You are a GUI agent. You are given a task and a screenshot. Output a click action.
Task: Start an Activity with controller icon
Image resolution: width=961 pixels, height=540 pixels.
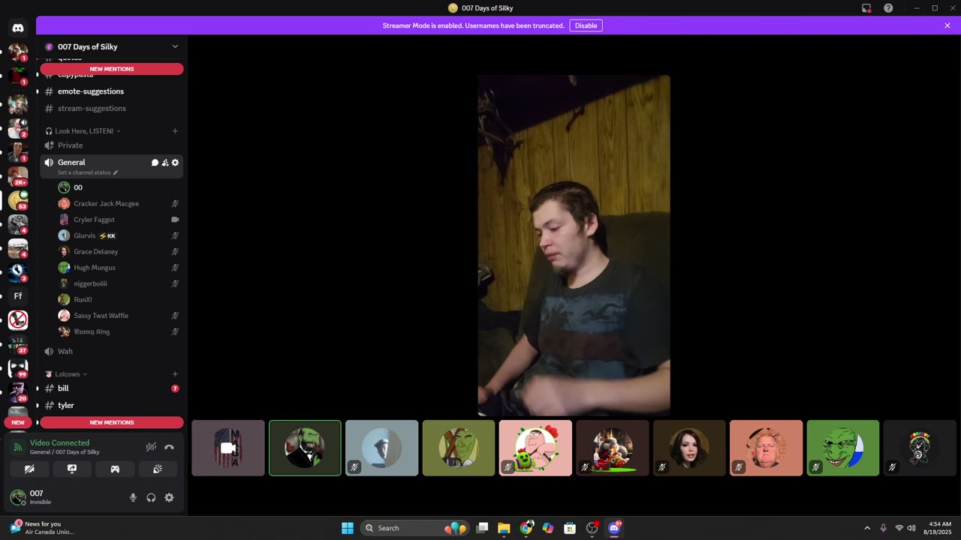coord(115,469)
